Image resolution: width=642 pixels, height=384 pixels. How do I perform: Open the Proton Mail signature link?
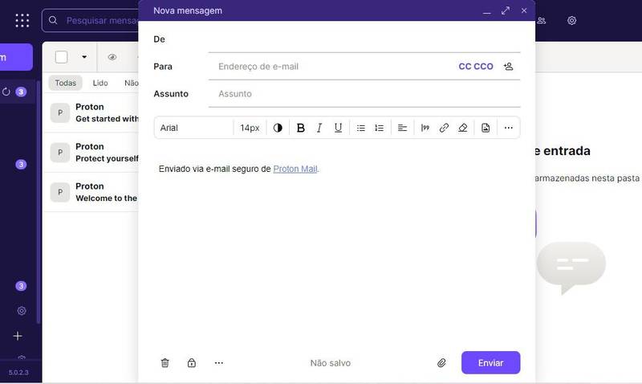(x=295, y=169)
